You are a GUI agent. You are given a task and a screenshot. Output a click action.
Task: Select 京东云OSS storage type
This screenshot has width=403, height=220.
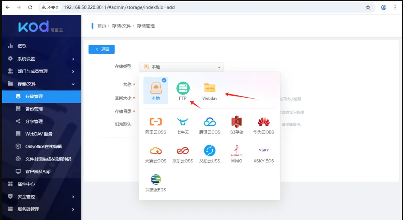(183, 154)
